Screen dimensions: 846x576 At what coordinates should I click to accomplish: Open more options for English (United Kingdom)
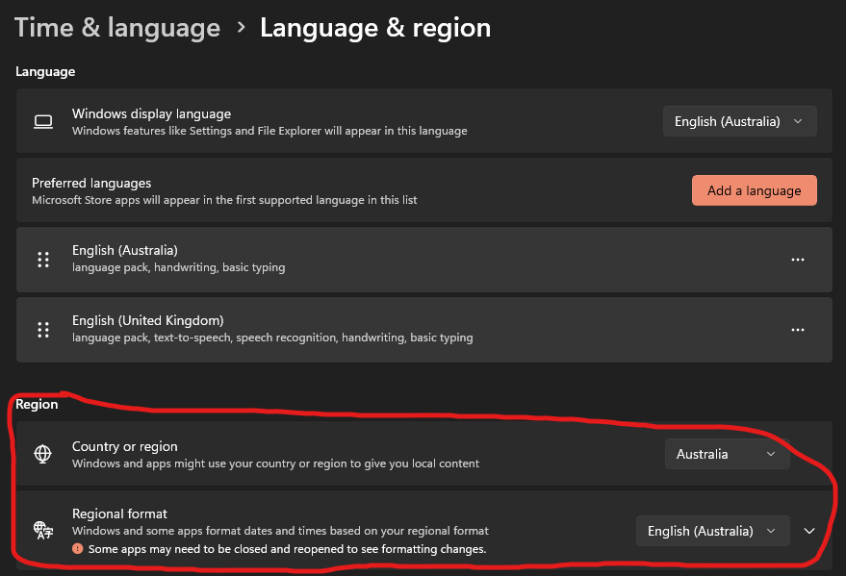797,330
